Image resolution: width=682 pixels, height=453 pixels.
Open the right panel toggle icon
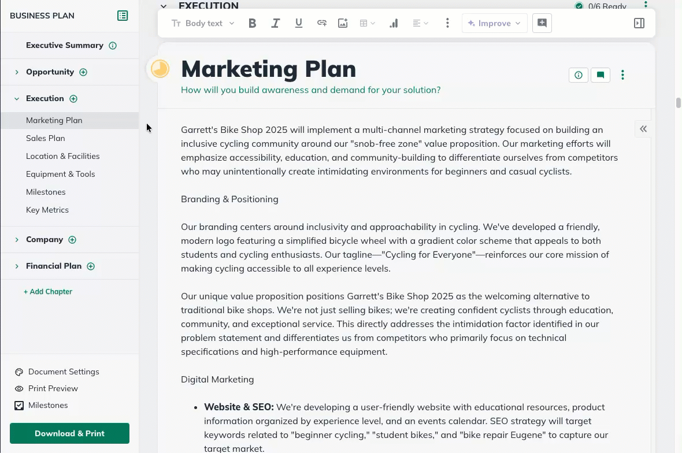(x=639, y=23)
